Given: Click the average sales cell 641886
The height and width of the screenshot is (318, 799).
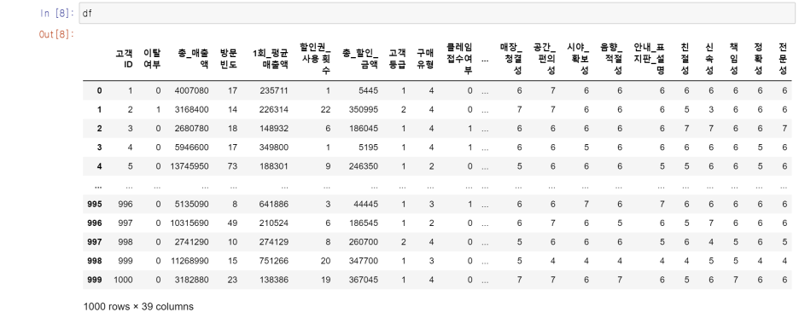Looking at the screenshot, I should click(x=274, y=204).
